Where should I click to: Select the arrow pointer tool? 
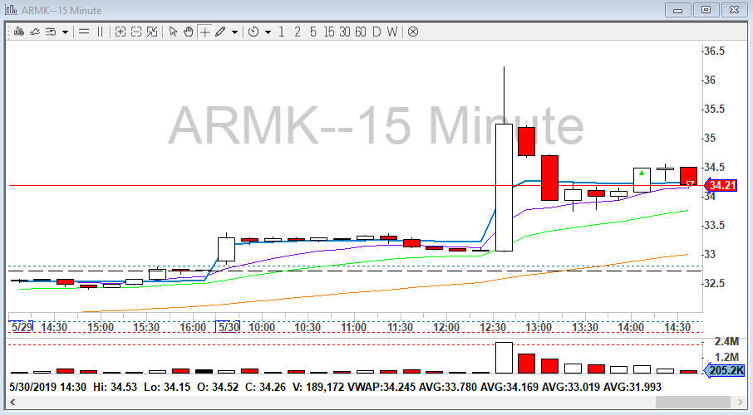[173, 32]
